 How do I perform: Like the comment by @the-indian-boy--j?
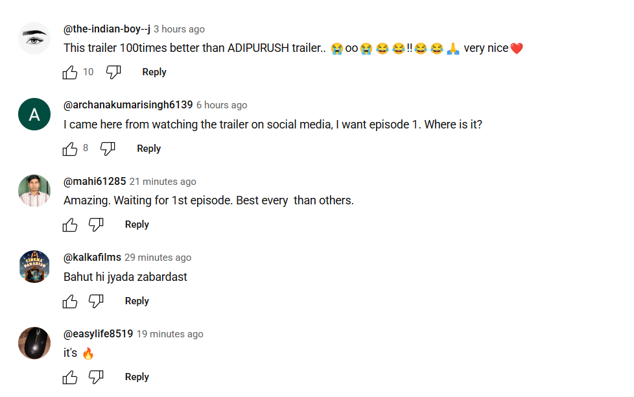(x=69, y=73)
